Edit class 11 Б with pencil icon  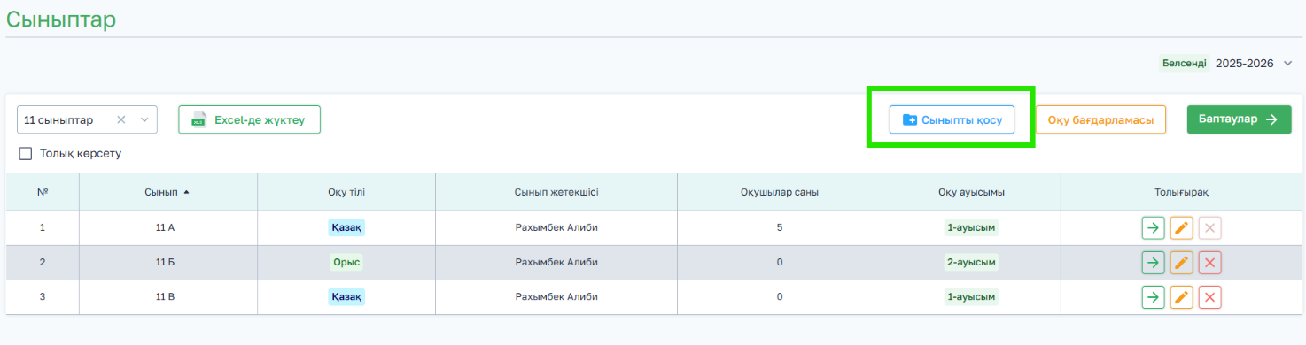1181,262
